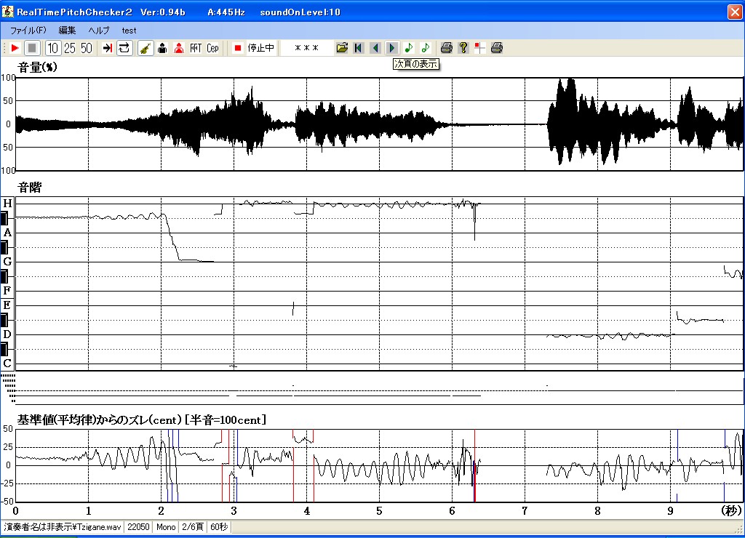Toggle the loop repeat icon
Screen dimensions: 745x538
pos(124,48)
